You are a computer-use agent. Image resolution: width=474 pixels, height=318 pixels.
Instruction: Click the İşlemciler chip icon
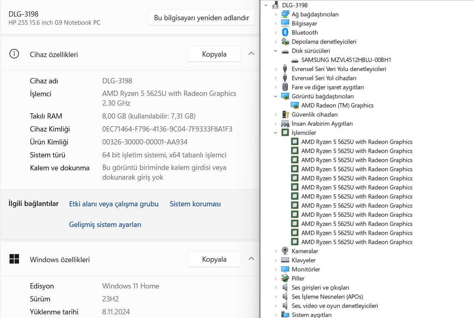click(x=285, y=133)
